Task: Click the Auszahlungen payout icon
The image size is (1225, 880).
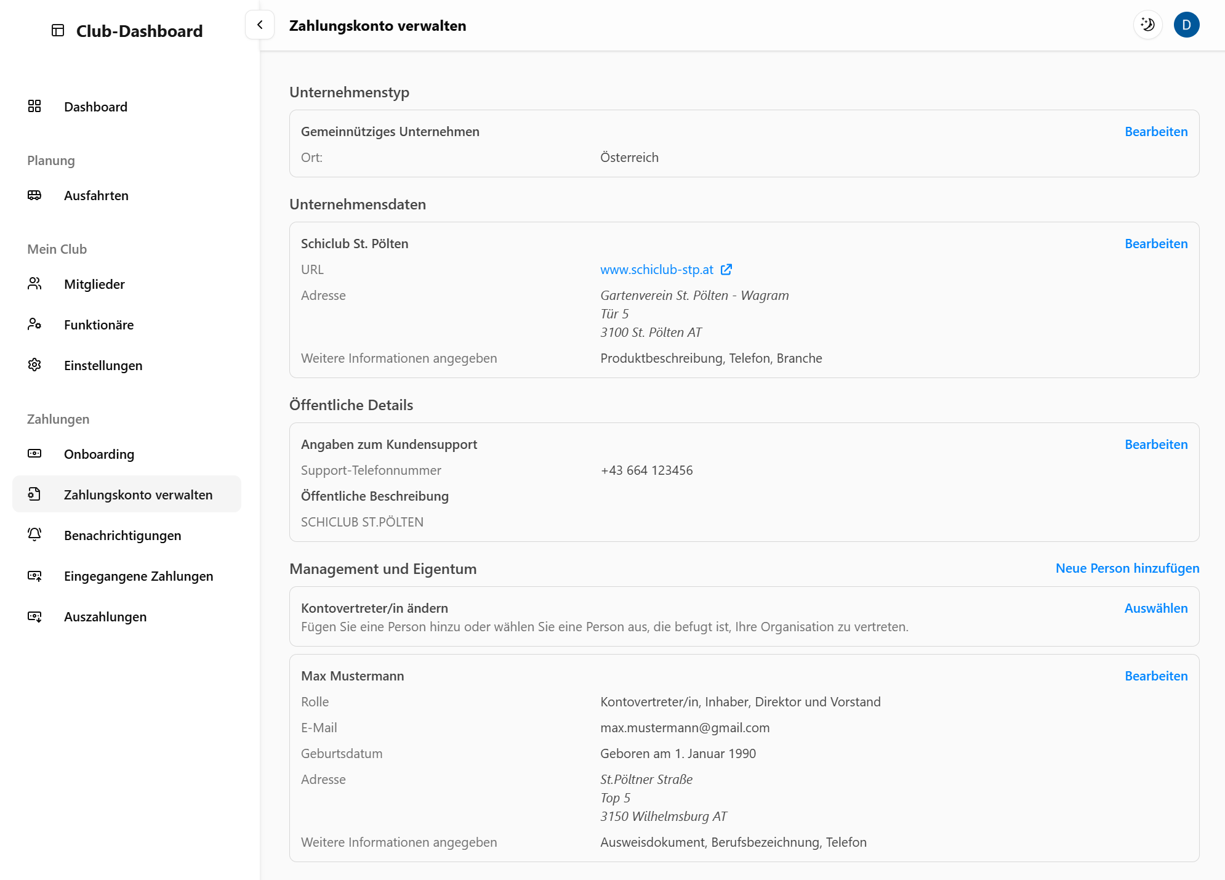Action: (34, 616)
